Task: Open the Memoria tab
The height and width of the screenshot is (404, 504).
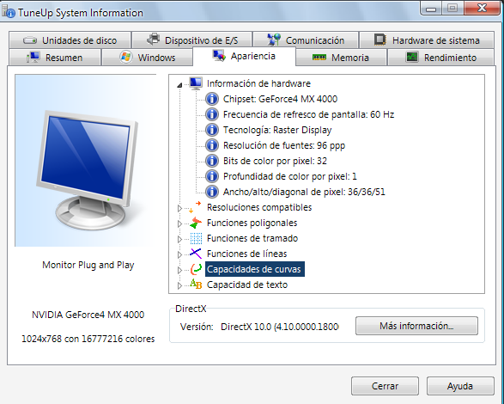Action: tap(341, 58)
